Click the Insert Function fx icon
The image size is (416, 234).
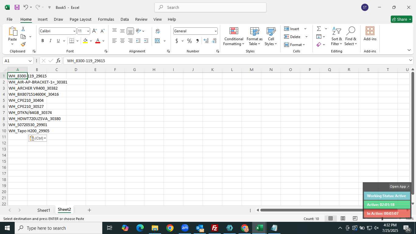coord(58,61)
